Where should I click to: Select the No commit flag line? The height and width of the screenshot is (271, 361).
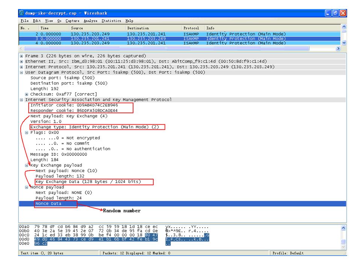pyautogui.click(x=62, y=143)
